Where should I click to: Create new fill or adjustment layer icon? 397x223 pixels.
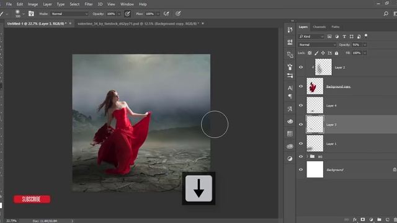371,219
